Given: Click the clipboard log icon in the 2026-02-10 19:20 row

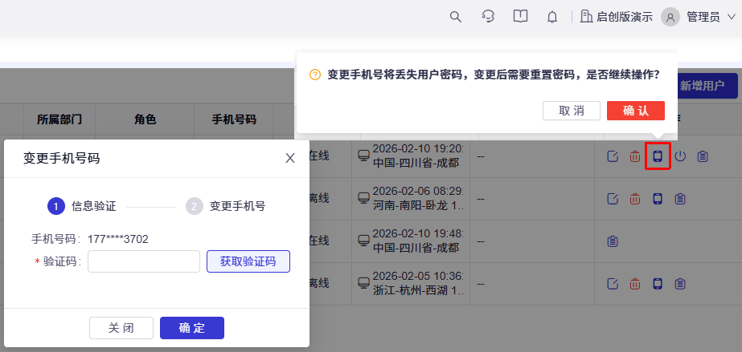Looking at the screenshot, I should (703, 156).
